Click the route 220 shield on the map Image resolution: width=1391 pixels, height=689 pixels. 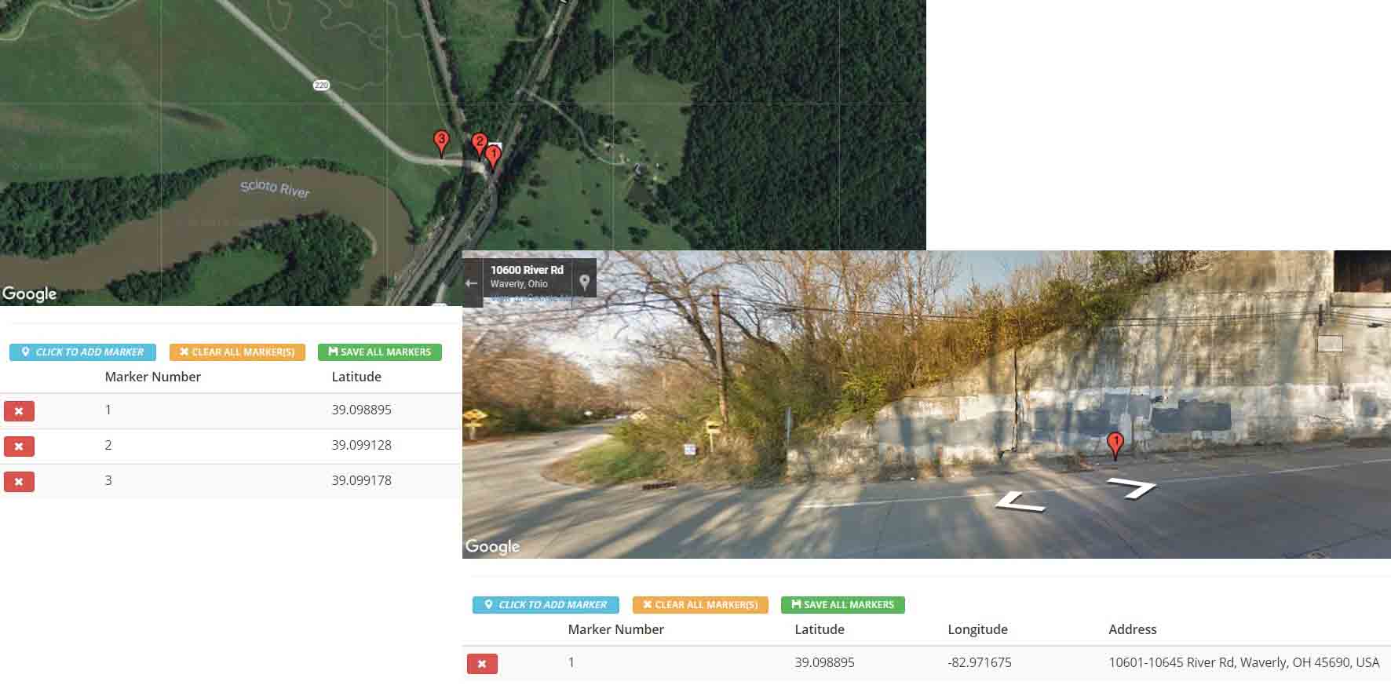(321, 85)
